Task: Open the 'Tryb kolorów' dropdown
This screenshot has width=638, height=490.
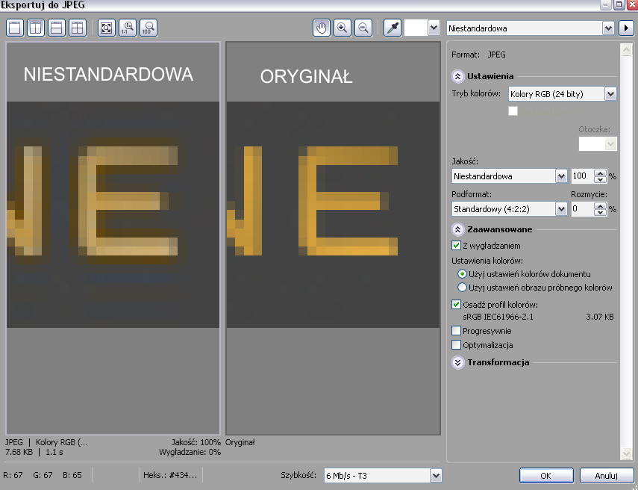Action: pyautogui.click(x=610, y=94)
